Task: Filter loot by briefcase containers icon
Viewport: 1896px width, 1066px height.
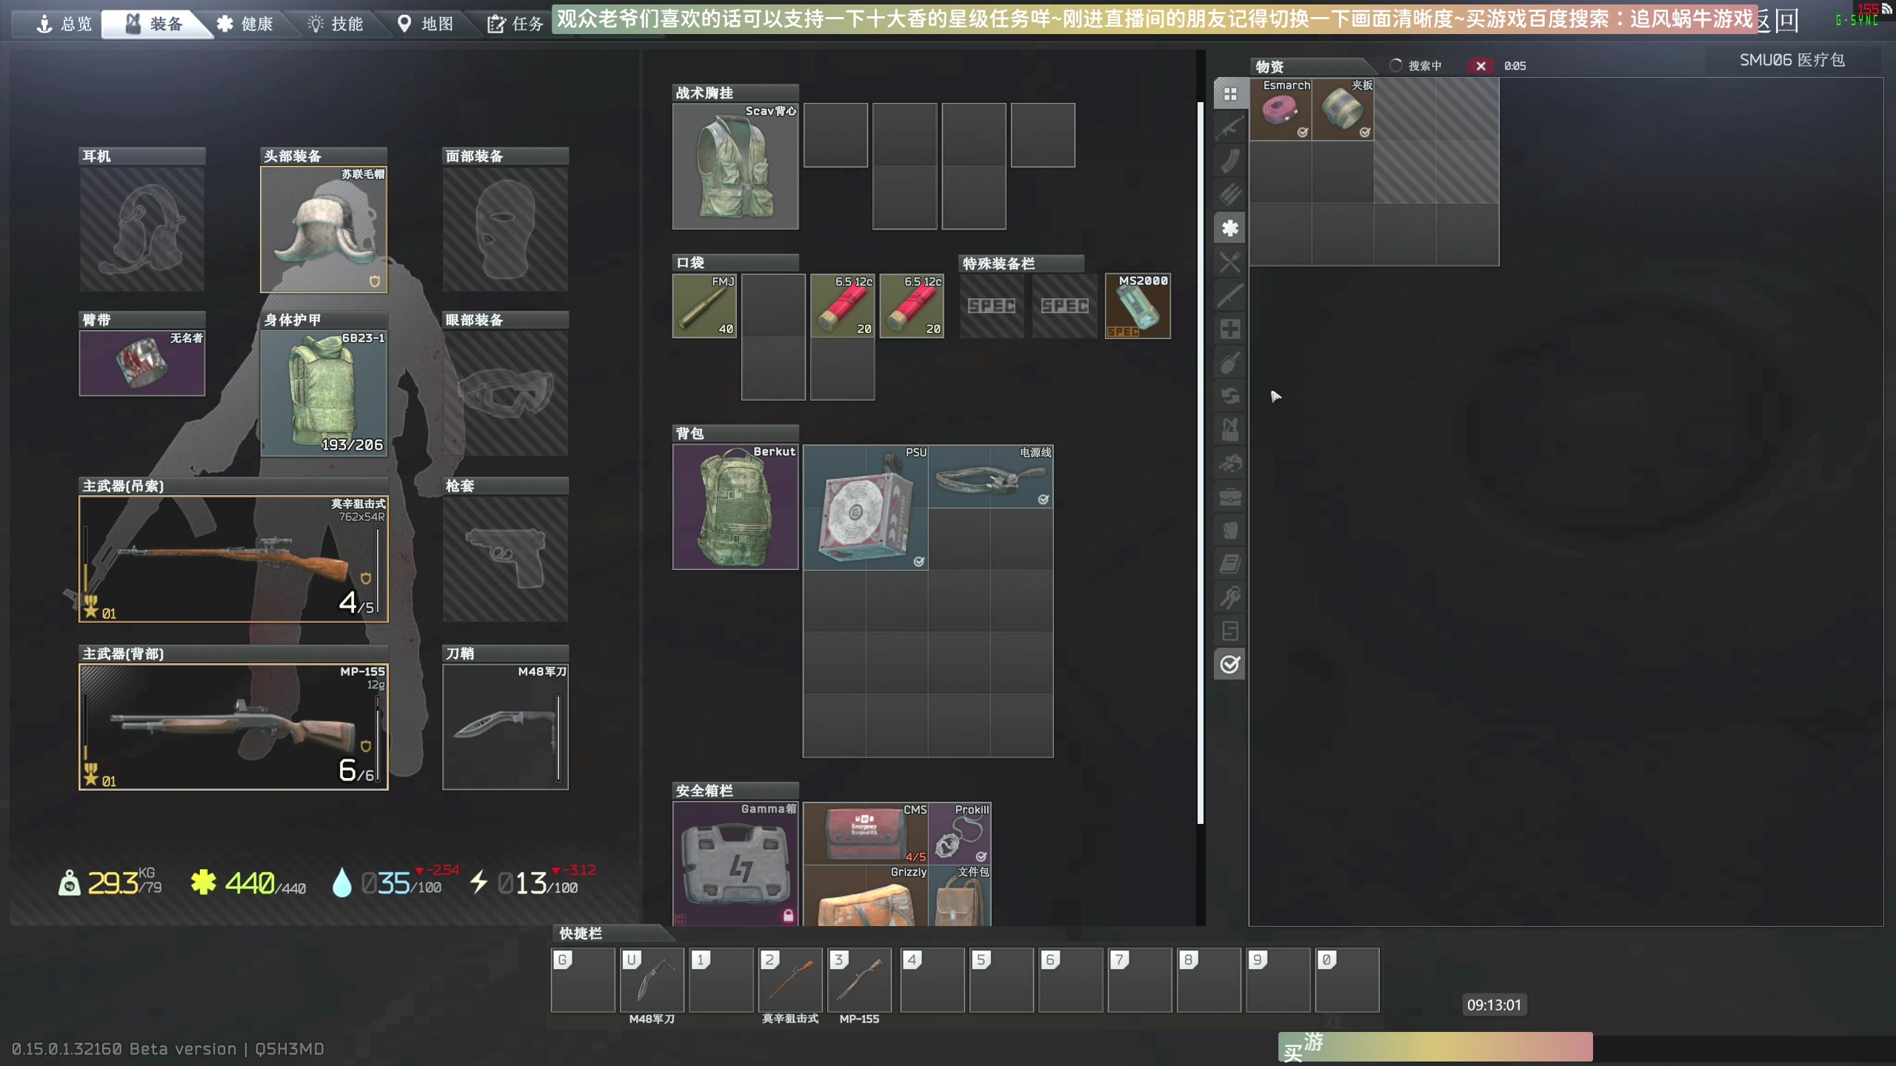Action: (1230, 497)
